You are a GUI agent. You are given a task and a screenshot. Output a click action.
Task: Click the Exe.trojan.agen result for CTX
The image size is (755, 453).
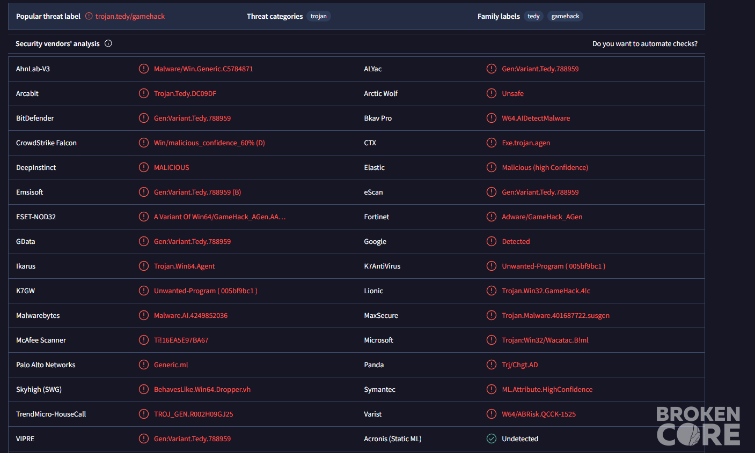[526, 143]
